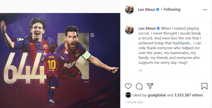Click the profile picture in the post header
The height and width of the screenshot is (108, 212).
pyautogui.click(x=129, y=10)
